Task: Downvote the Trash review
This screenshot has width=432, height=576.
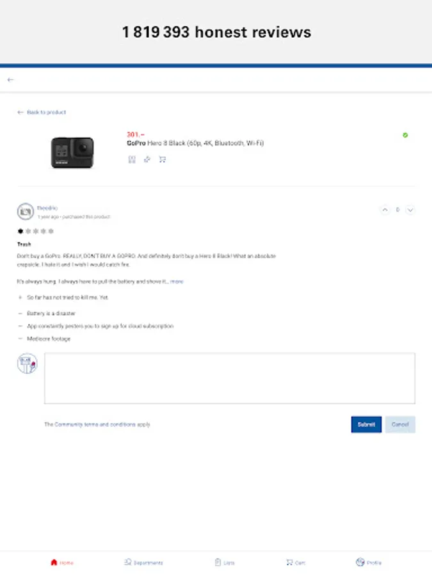Action: pos(410,210)
